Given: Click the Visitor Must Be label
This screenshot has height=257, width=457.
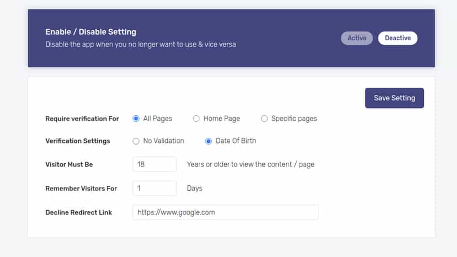Looking at the screenshot, I should point(69,164).
